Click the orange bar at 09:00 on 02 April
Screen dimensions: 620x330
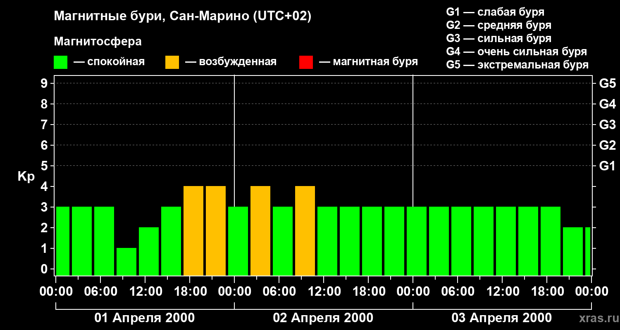click(305, 231)
